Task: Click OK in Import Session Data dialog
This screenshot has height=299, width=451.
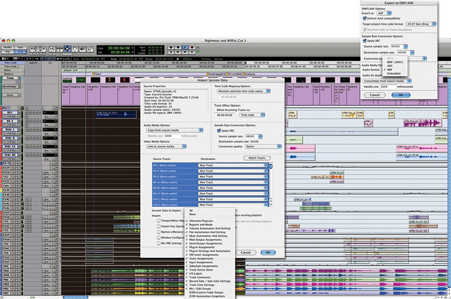Action: coord(268,253)
